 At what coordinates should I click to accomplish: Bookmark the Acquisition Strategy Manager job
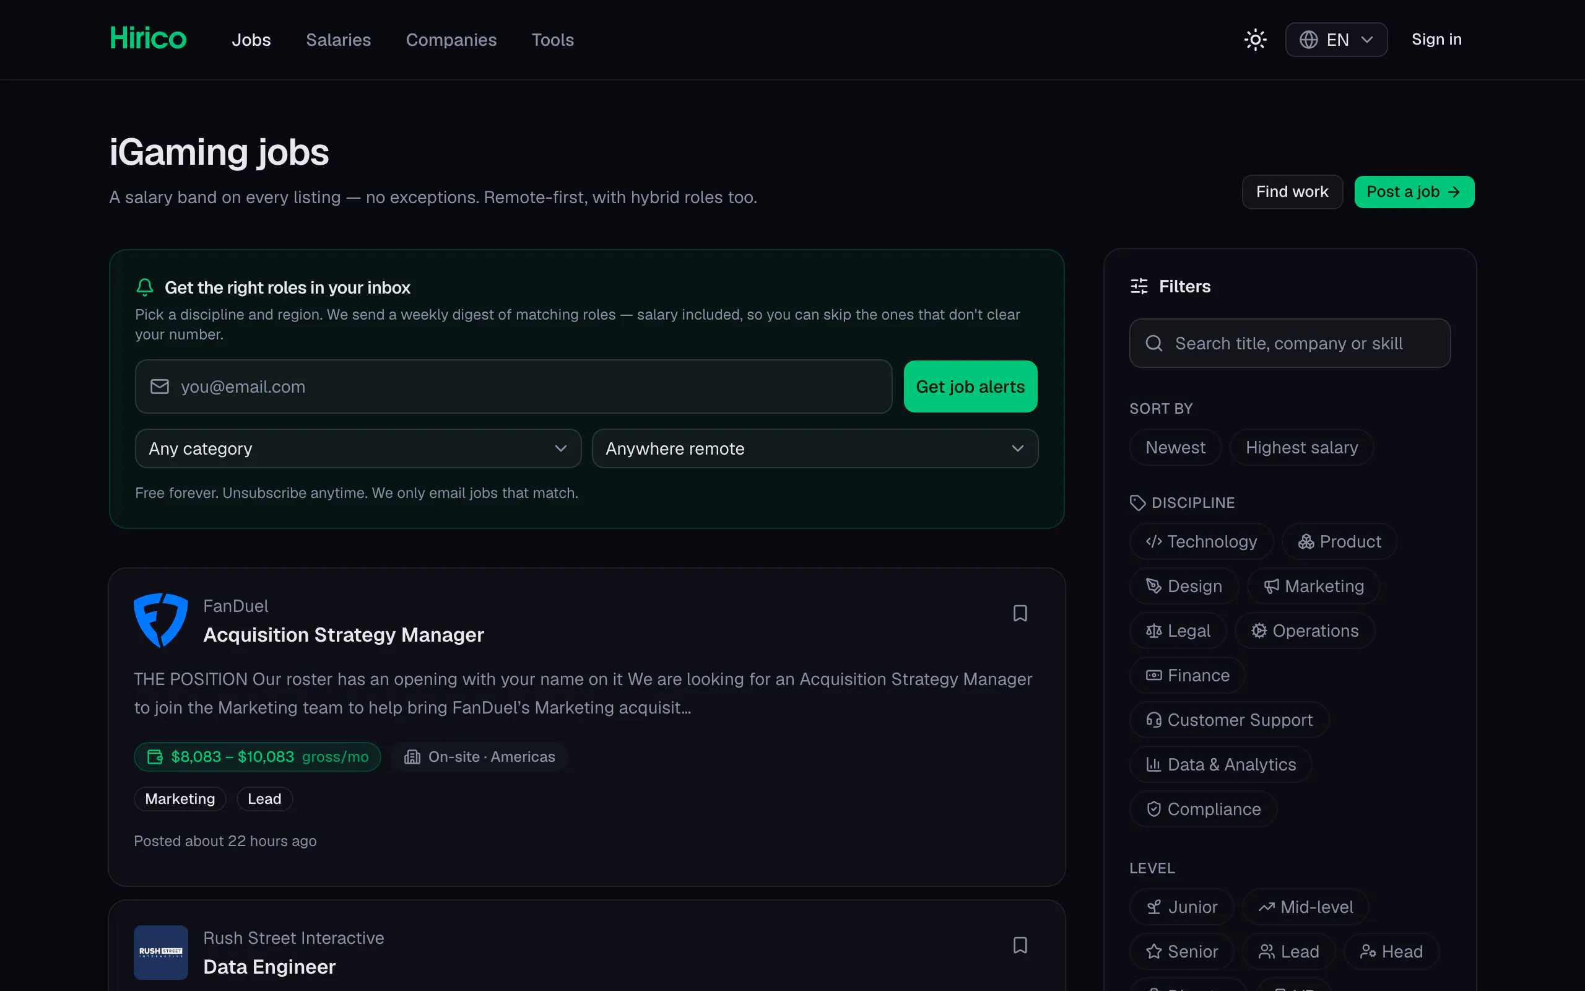tap(1020, 613)
